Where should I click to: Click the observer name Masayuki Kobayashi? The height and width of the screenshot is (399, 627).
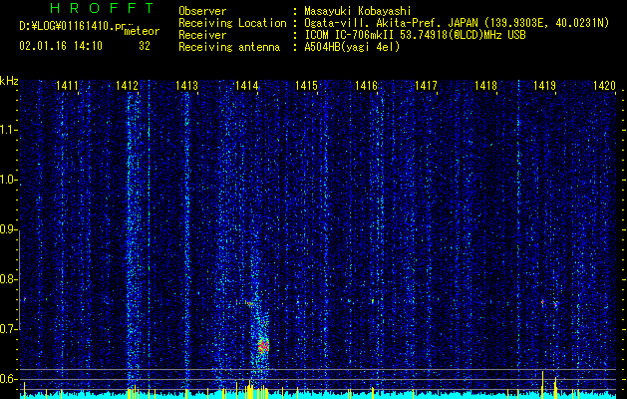click(357, 11)
